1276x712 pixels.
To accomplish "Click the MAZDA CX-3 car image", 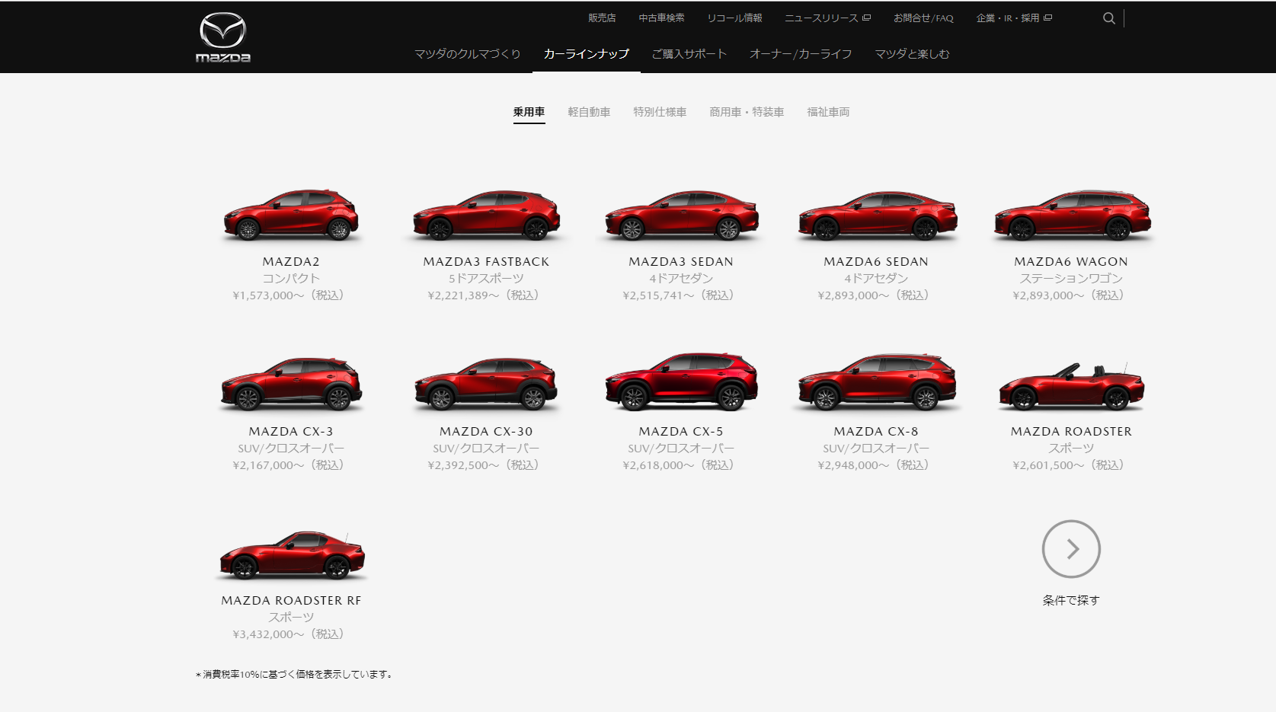I will pyautogui.click(x=291, y=384).
